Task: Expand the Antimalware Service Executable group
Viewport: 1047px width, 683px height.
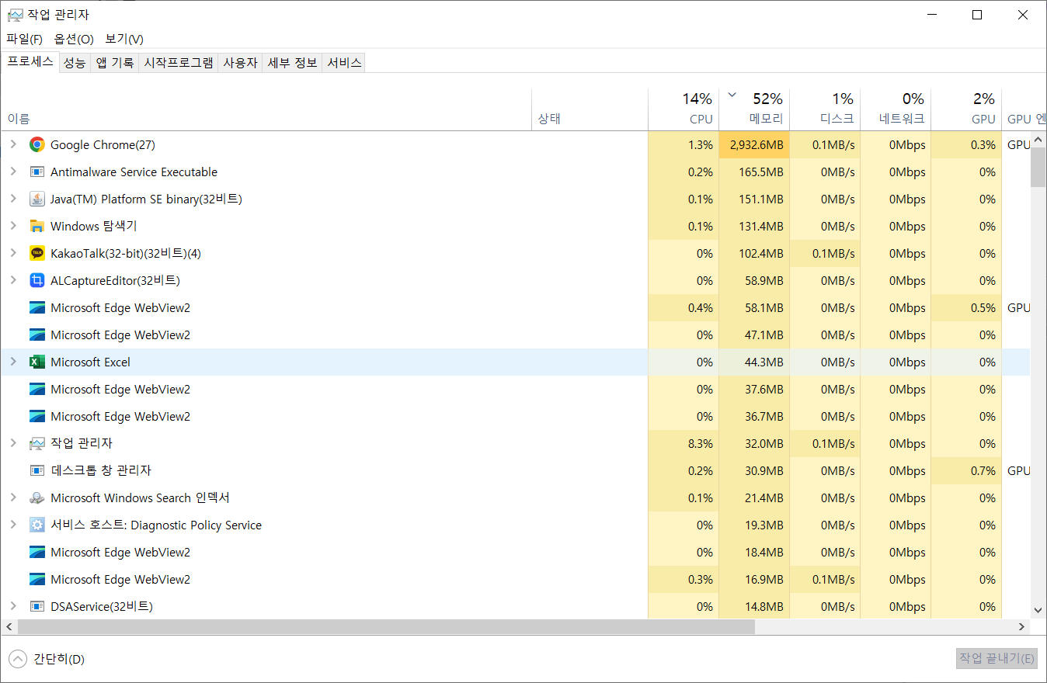Action: [x=13, y=172]
